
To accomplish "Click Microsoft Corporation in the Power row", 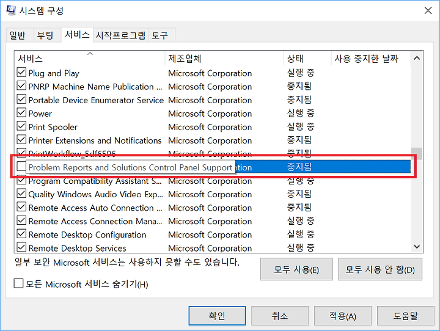I will (210, 114).
